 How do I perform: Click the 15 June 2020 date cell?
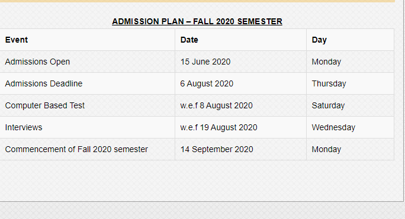(241, 62)
